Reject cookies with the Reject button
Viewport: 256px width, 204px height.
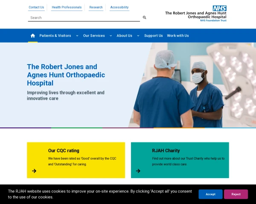tap(236, 194)
